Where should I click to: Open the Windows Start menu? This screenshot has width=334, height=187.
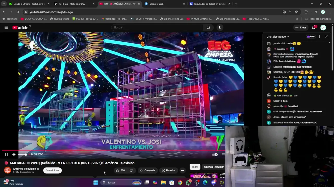click(x=96, y=183)
